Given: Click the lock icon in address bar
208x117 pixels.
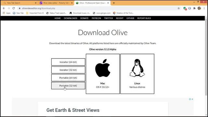Looking at the screenshot, I should point(19,8).
